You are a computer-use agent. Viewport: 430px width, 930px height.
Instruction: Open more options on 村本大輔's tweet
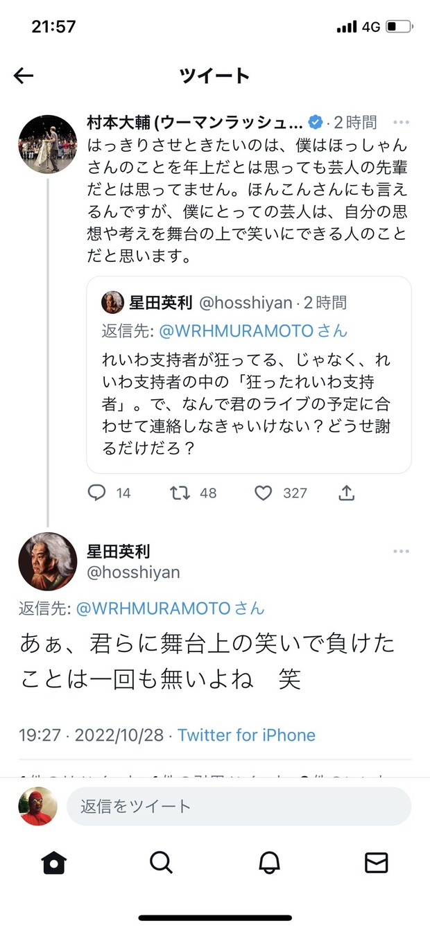pyautogui.click(x=402, y=123)
